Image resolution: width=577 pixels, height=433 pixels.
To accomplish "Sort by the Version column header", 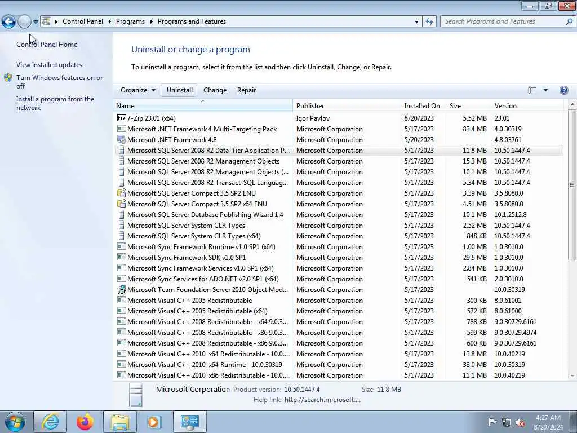I will point(527,105).
